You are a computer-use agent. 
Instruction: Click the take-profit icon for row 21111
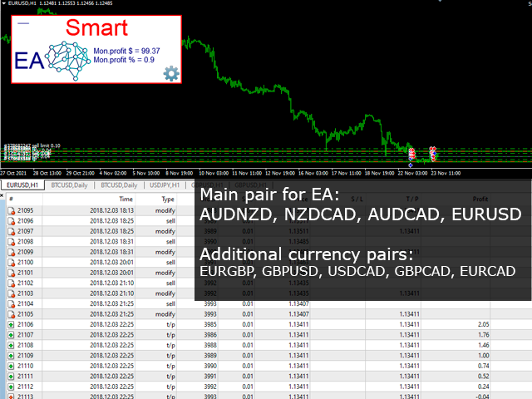11,377
